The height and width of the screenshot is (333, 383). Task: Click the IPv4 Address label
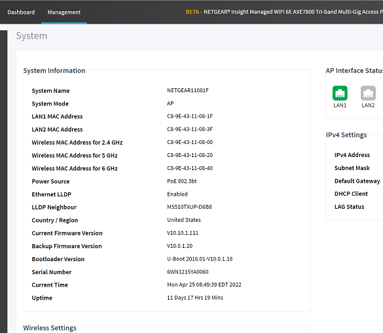pos(352,155)
